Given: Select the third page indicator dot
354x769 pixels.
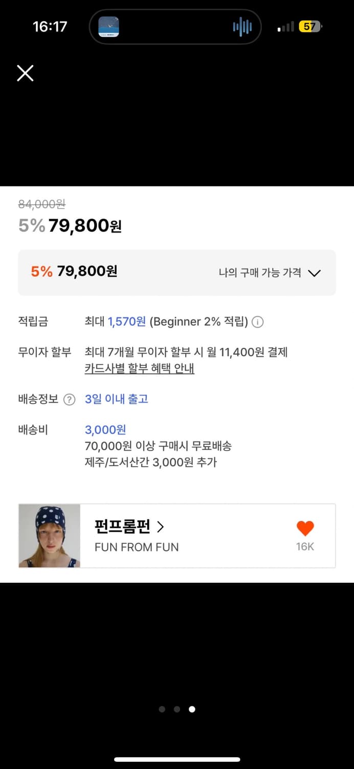Looking at the screenshot, I should 192,709.
